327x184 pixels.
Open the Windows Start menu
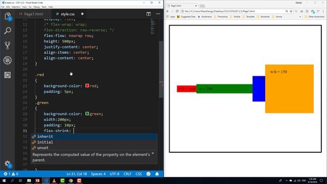4,180
